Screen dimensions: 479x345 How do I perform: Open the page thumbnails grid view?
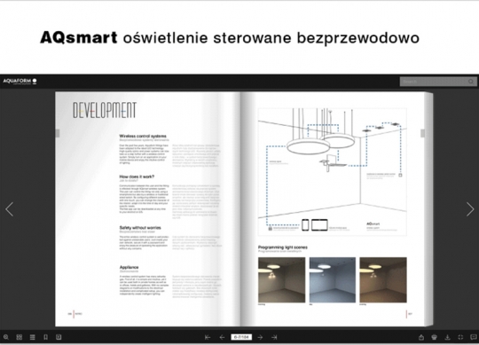[20, 337]
